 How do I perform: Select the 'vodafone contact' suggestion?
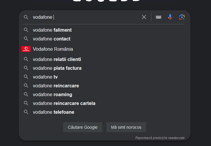[x=52, y=39]
